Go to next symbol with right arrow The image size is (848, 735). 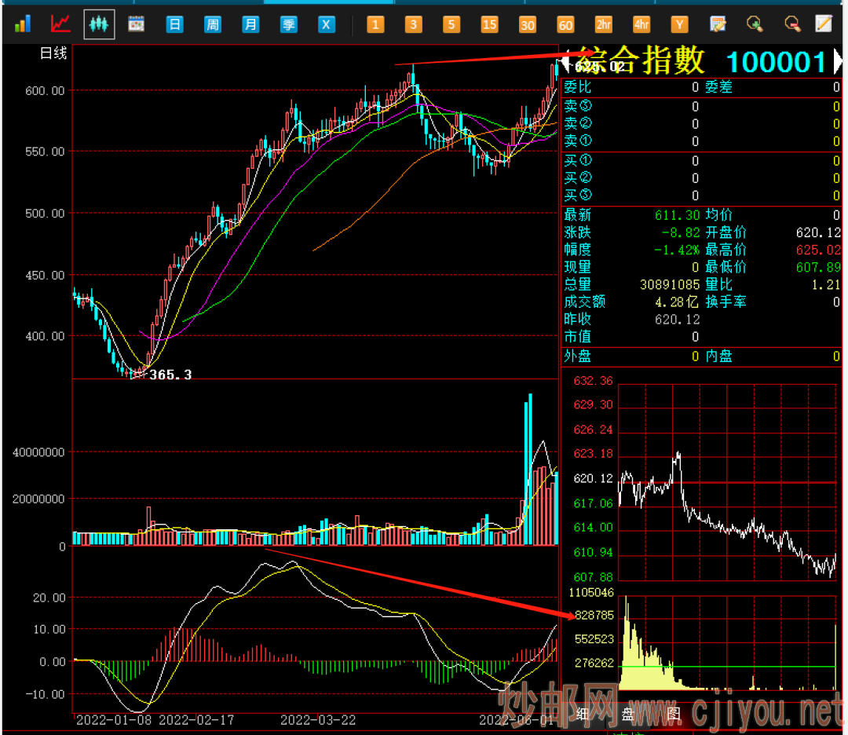click(837, 62)
